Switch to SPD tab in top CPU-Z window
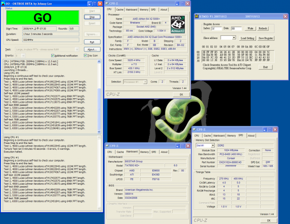Screen dimensions: 290x224 tap(153, 10)
